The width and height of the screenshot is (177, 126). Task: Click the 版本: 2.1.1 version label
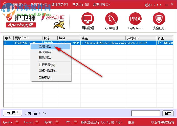[153, 5]
